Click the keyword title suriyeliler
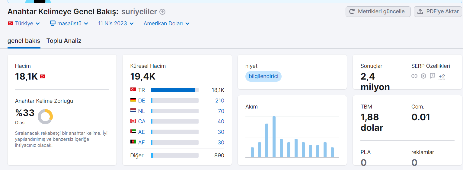 coord(139,12)
